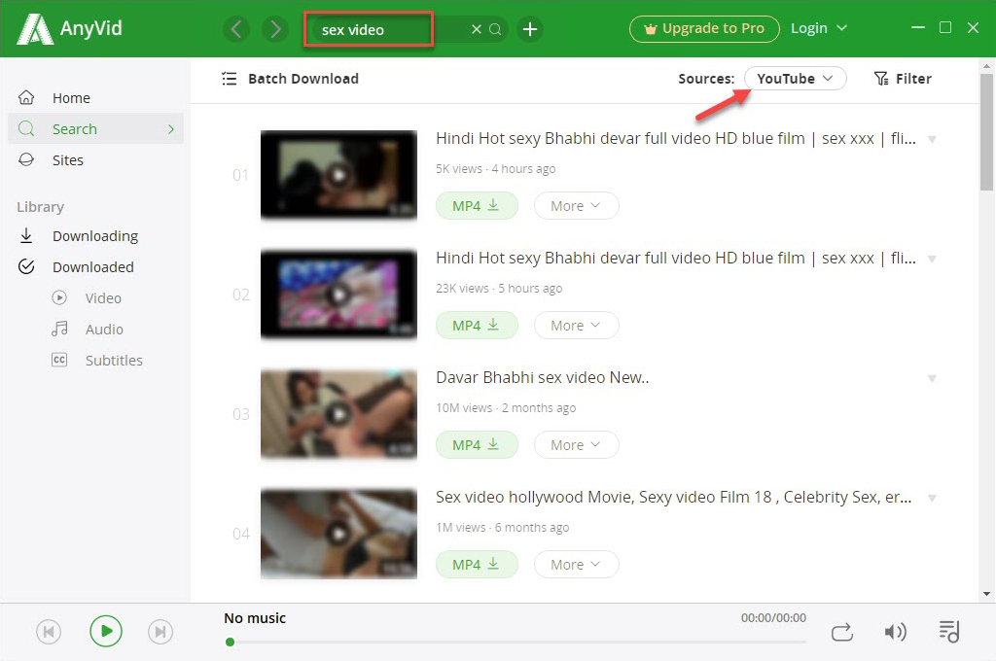Play thumbnail of result 02
996x661 pixels.
click(x=338, y=295)
